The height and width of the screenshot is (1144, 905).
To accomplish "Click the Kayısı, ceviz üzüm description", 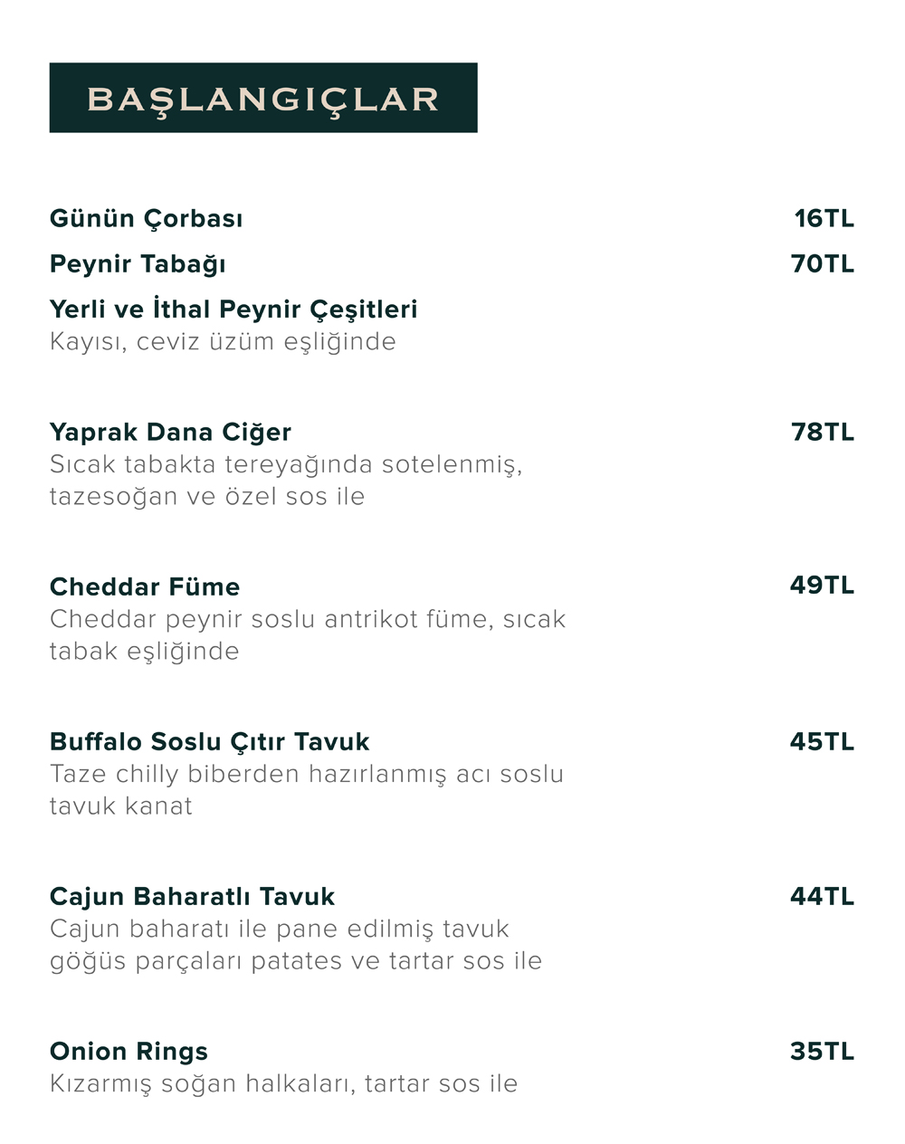I will (223, 341).
